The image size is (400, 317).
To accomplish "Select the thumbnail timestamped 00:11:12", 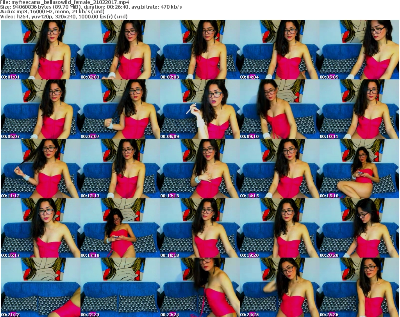I will click(x=41, y=169).
